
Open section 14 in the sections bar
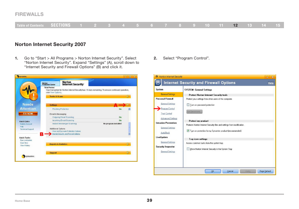pyautogui.click(x=264, y=25)
